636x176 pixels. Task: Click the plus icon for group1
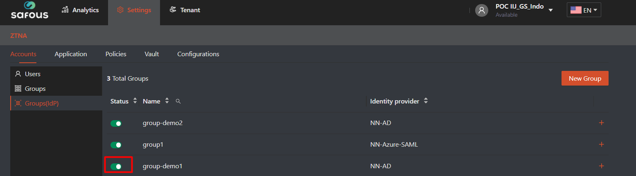coord(601,144)
